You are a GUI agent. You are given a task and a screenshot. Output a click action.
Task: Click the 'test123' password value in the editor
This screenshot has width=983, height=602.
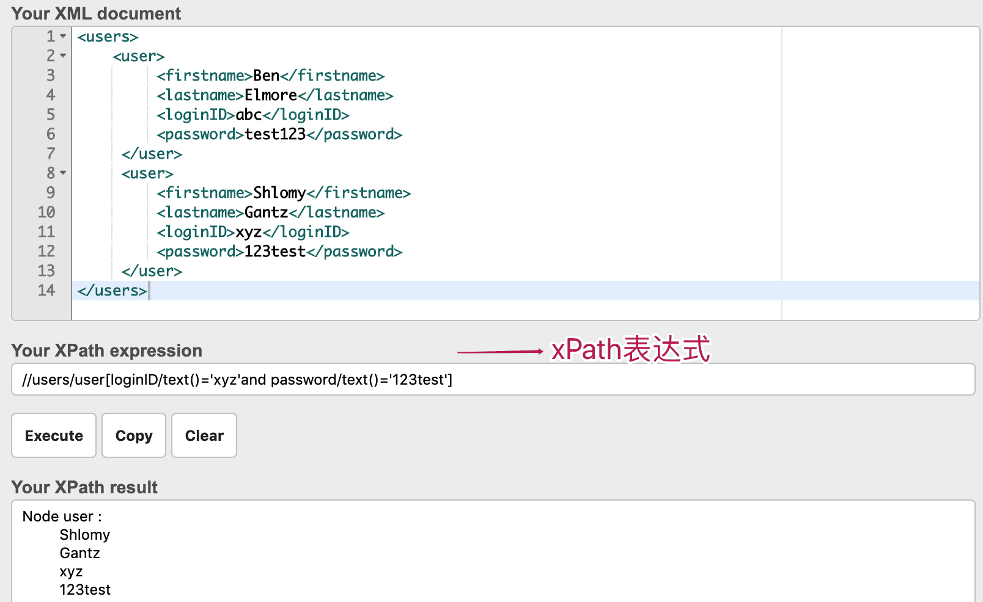click(275, 134)
